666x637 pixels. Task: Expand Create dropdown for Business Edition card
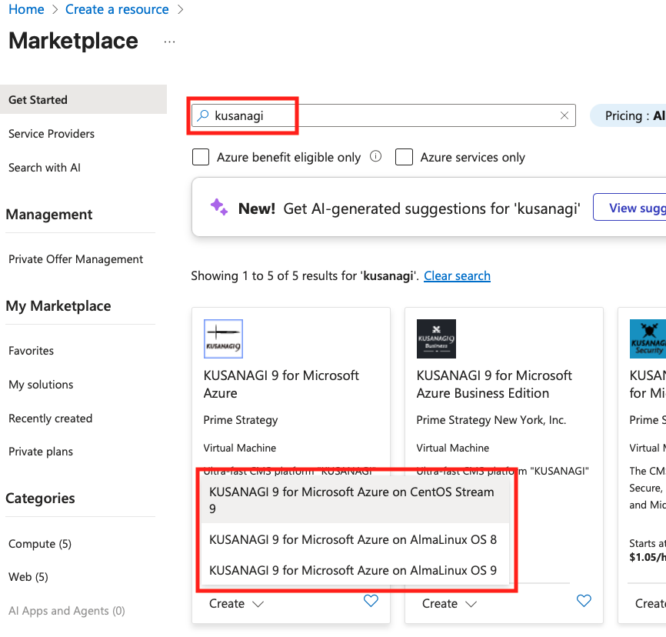pos(449,603)
